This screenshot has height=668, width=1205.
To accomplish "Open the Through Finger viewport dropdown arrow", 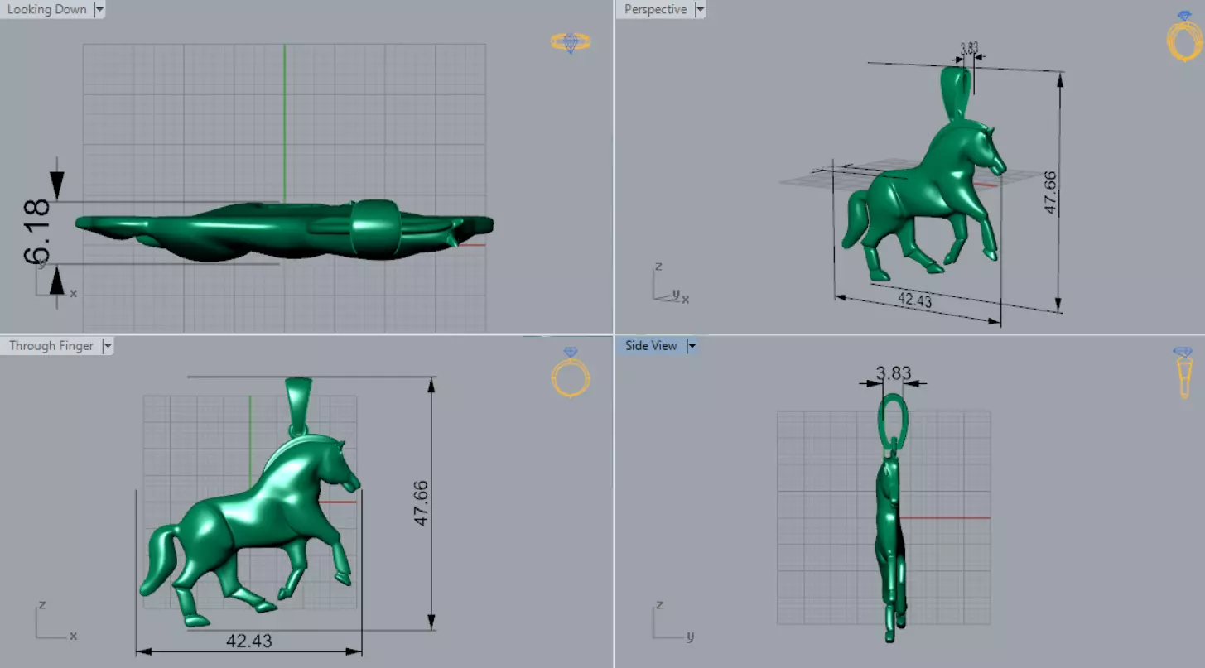I will tap(107, 346).
